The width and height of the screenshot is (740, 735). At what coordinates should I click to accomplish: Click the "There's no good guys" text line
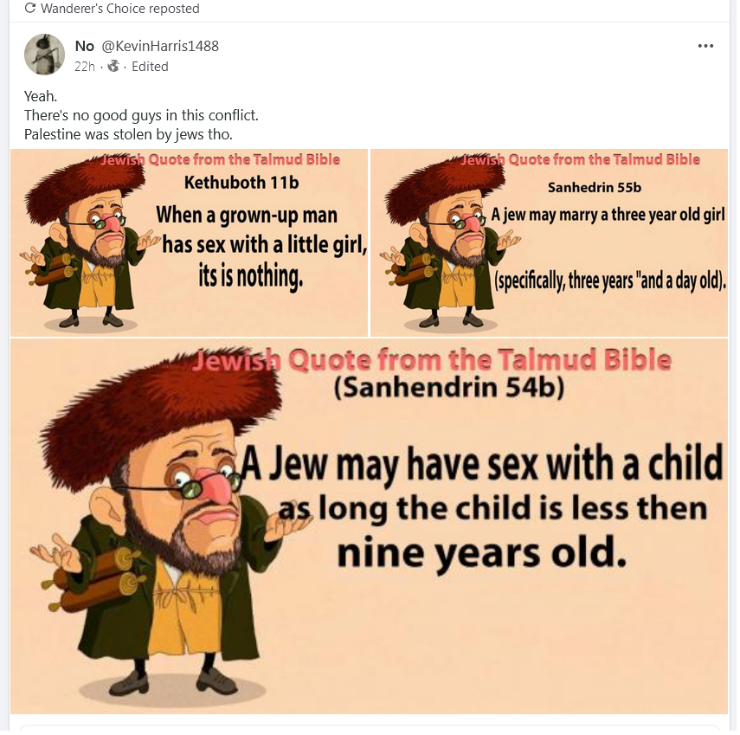141,115
